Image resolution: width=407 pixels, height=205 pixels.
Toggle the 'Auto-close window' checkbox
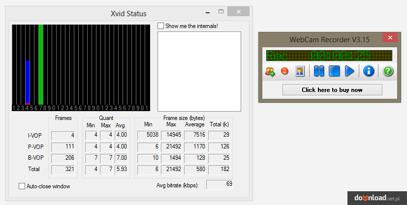click(22, 186)
